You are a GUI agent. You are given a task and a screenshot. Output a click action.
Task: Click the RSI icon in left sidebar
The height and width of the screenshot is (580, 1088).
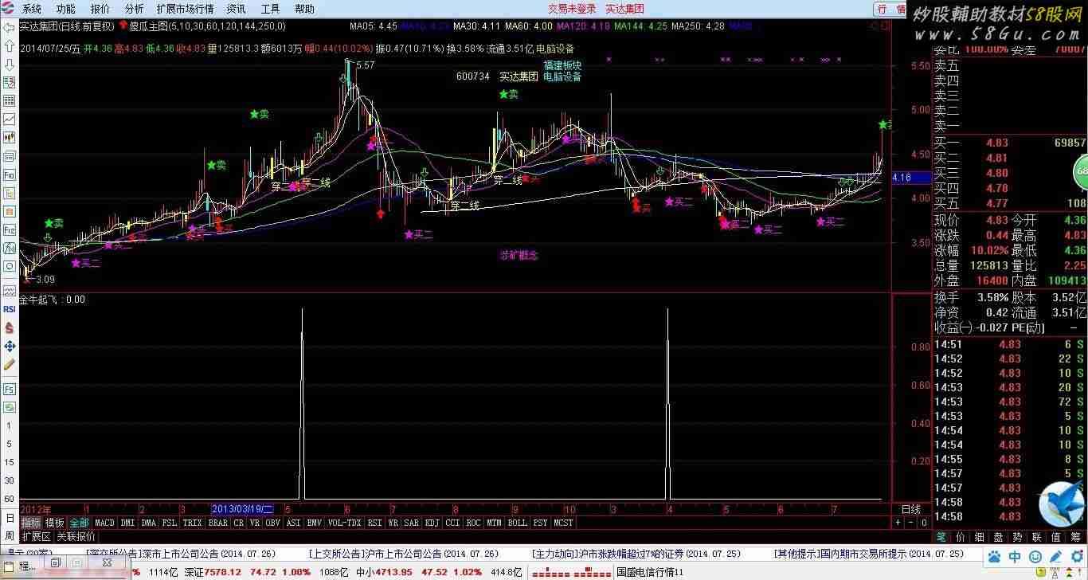9,308
